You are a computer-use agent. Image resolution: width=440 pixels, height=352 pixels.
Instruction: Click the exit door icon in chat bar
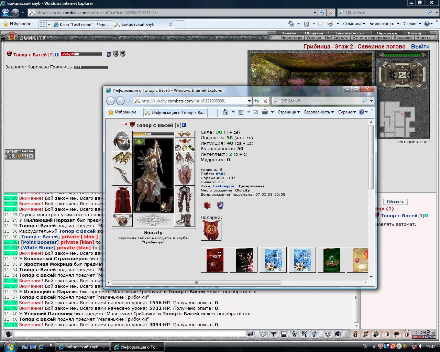tap(407, 334)
